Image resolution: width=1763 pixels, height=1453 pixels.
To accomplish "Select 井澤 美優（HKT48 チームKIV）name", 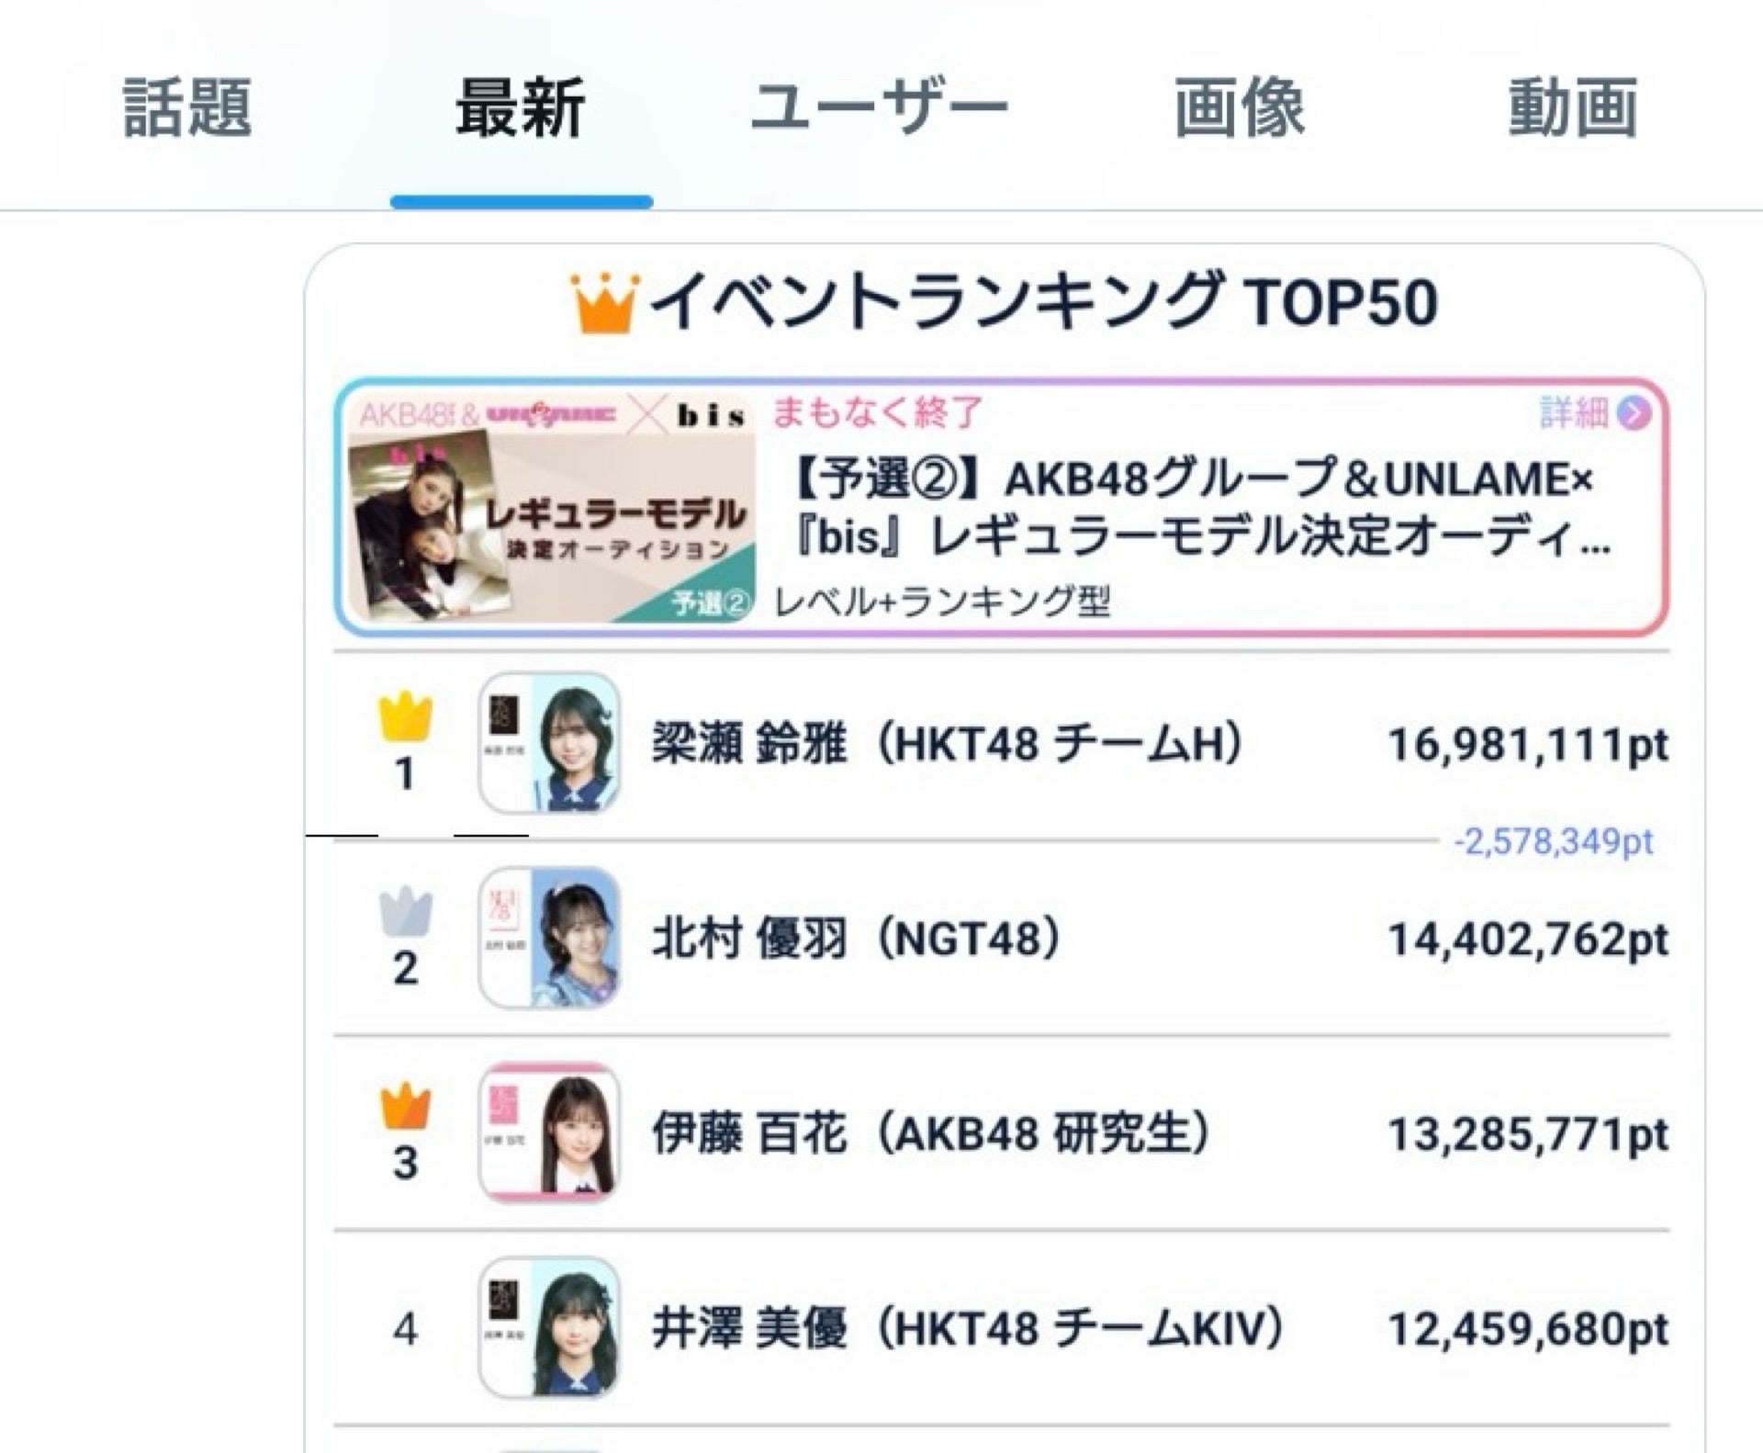I will click(x=968, y=1329).
